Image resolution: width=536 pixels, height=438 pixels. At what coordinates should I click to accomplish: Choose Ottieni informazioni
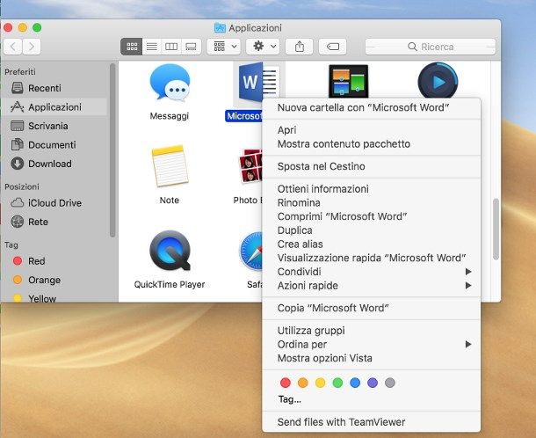point(371,189)
